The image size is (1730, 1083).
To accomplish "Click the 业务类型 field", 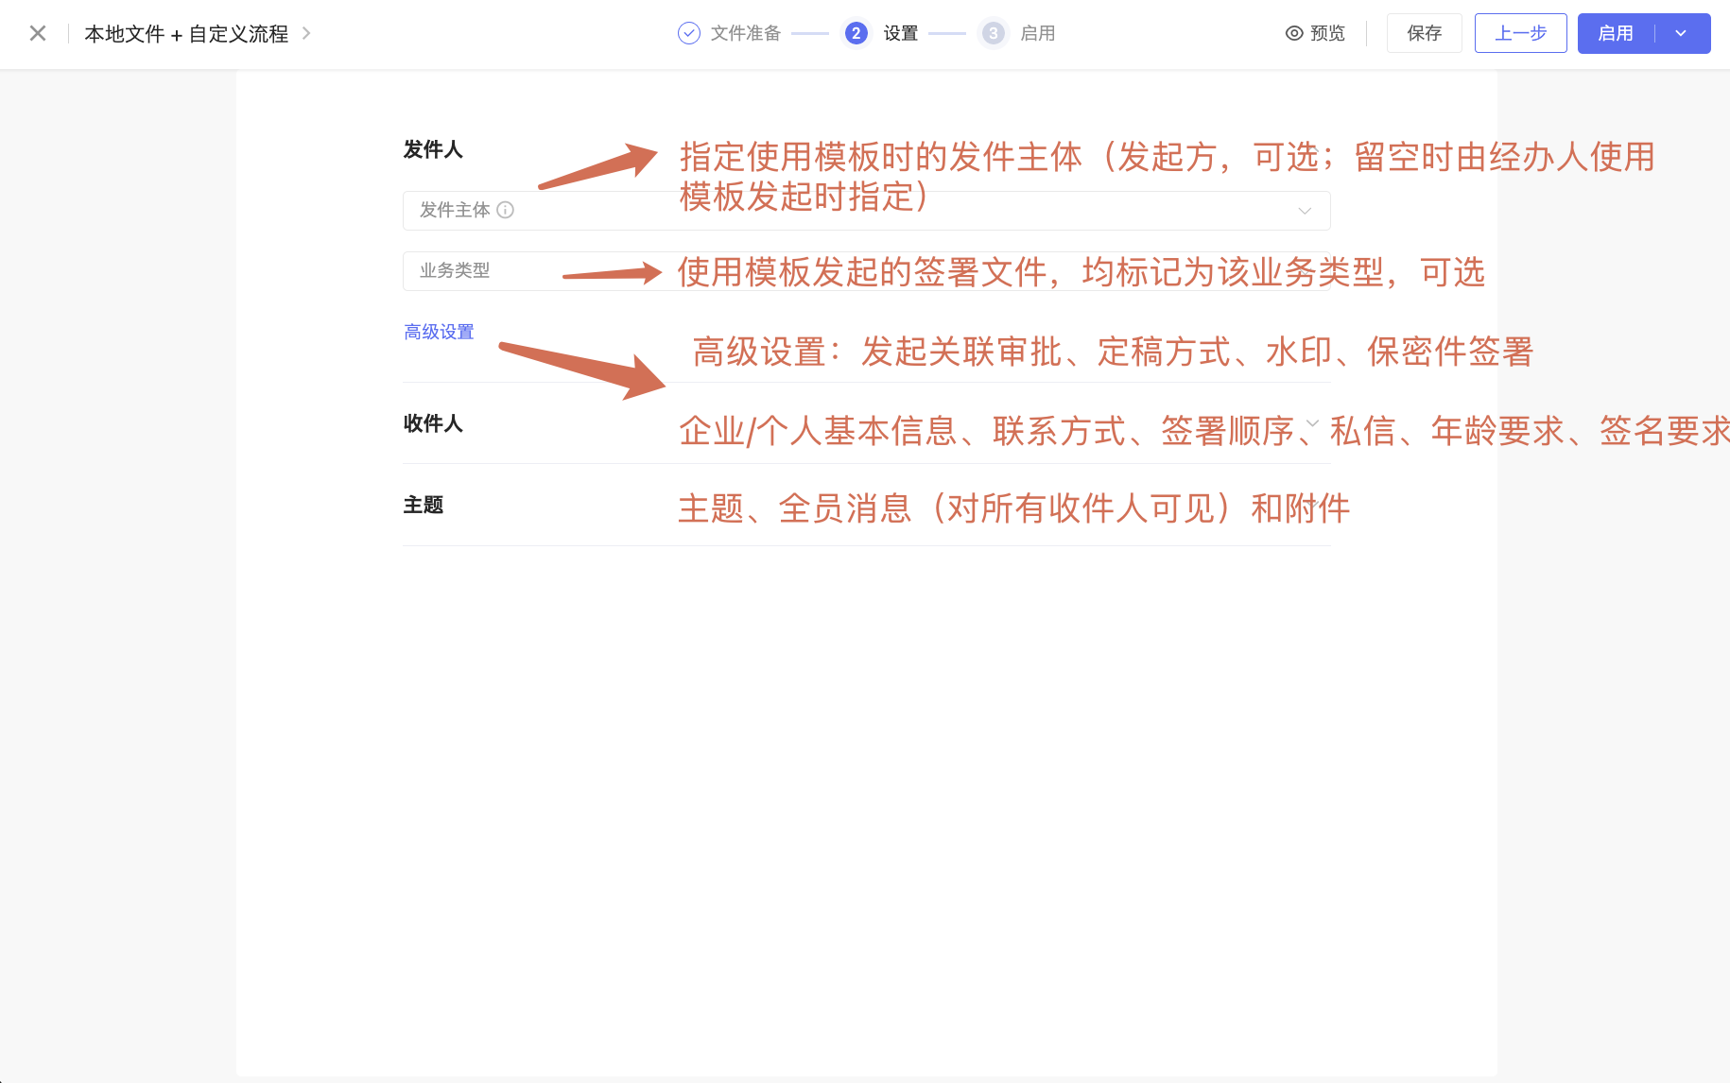I will [x=866, y=271].
